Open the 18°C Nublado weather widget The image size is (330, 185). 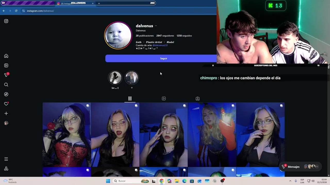click(x=10, y=181)
